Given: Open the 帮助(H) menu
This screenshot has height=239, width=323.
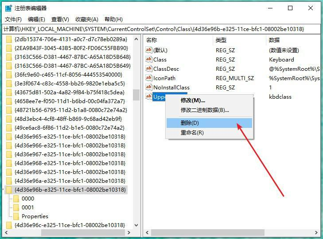Looking at the screenshot, I should (x=113, y=19).
